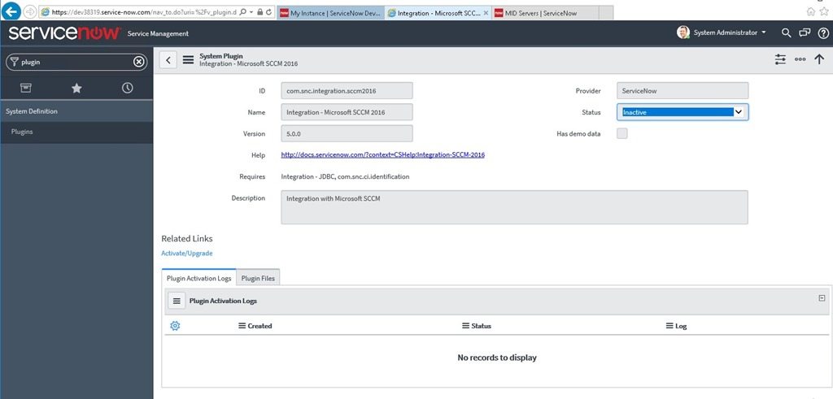Click the up arrow previous record icon
Image resolution: width=833 pixels, height=399 pixels.
pyautogui.click(x=819, y=59)
